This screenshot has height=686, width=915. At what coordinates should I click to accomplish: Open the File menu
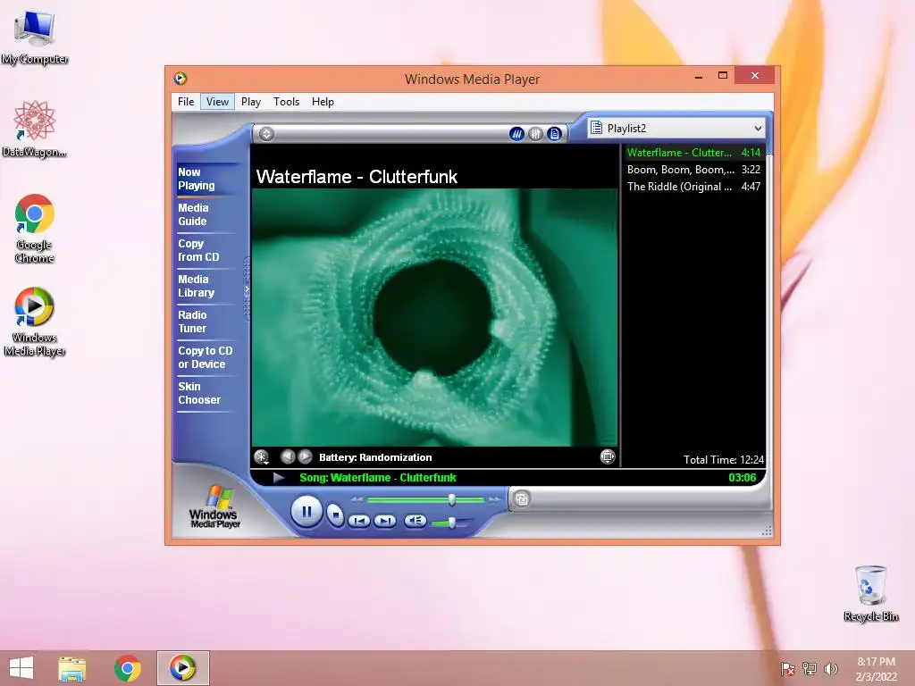point(186,102)
